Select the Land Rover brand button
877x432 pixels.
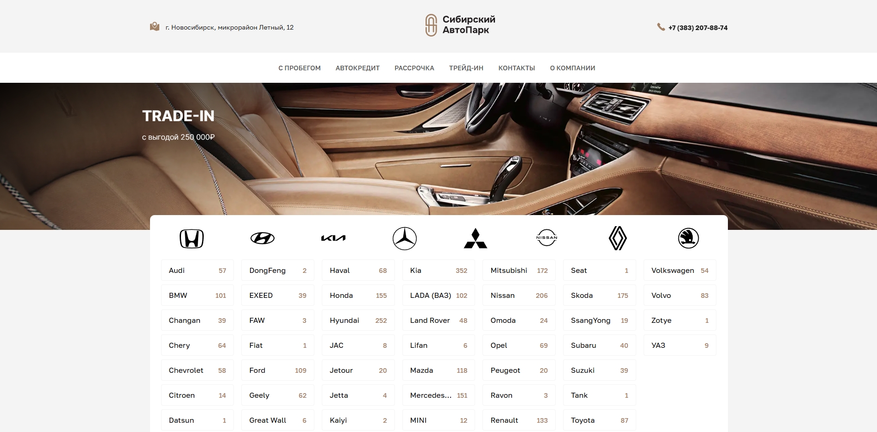438,320
